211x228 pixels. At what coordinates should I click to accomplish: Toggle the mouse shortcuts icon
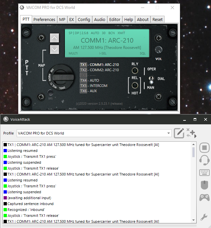pyautogui.click(x=204, y=185)
